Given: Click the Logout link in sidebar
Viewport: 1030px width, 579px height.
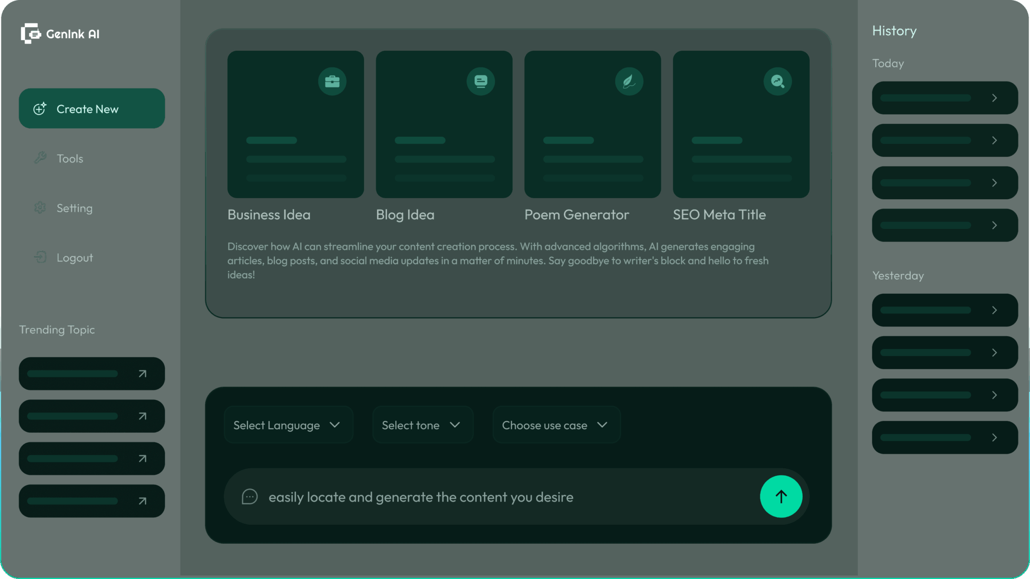Looking at the screenshot, I should tap(74, 258).
